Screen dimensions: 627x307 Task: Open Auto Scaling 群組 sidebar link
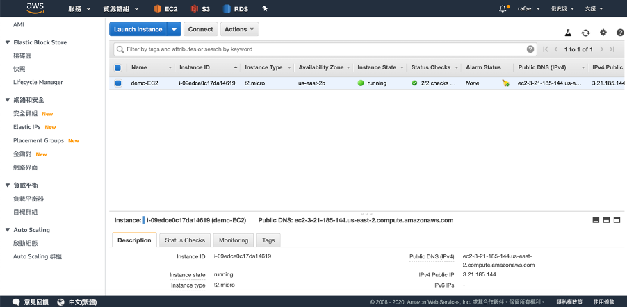point(38,256)
